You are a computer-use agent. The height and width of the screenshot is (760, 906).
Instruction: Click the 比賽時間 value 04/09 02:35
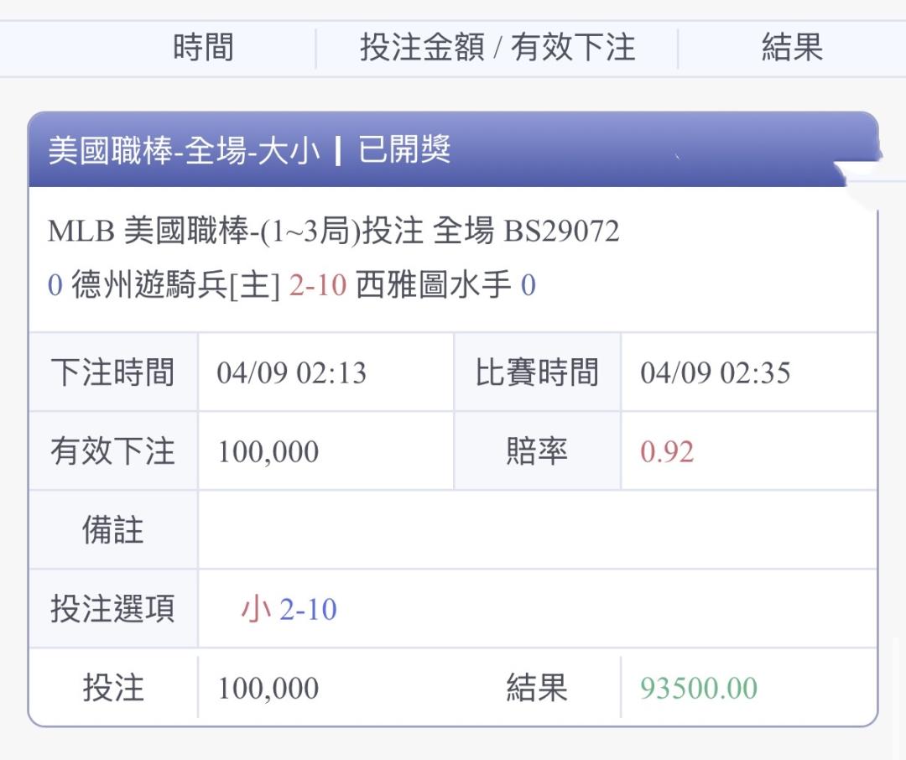pos(715,372)
